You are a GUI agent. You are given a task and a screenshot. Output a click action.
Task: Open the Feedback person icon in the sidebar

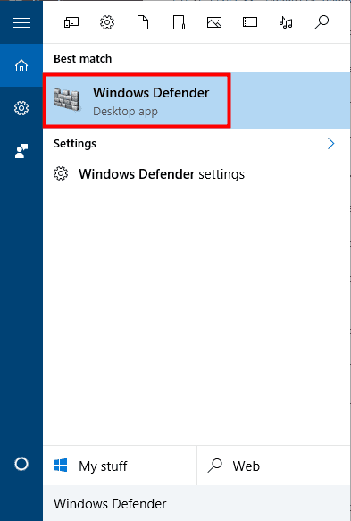21,151
